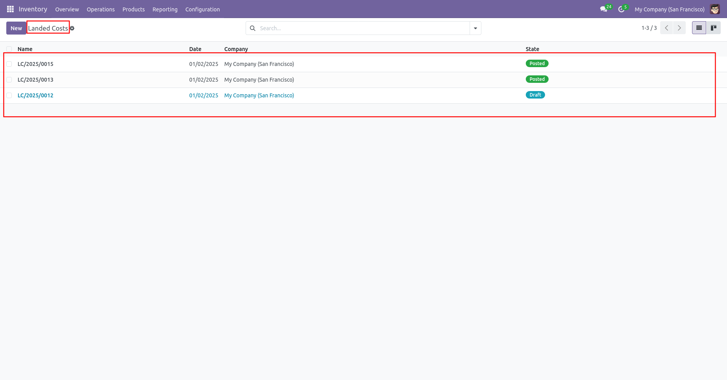Check the LC/2025/0013 row checkbox

(x=9, y=80)
